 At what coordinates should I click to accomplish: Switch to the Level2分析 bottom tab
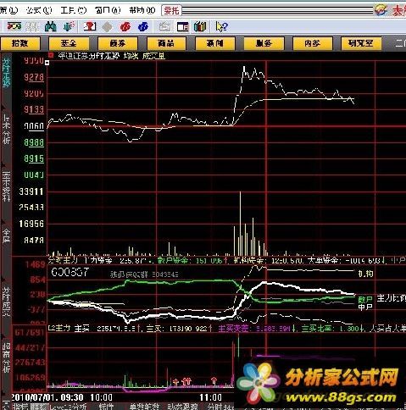(x=68, y=407)
